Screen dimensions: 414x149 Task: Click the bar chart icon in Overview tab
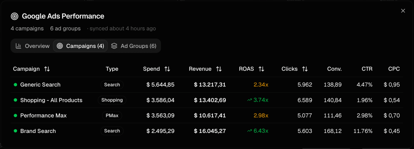click(x=18, y=46)
